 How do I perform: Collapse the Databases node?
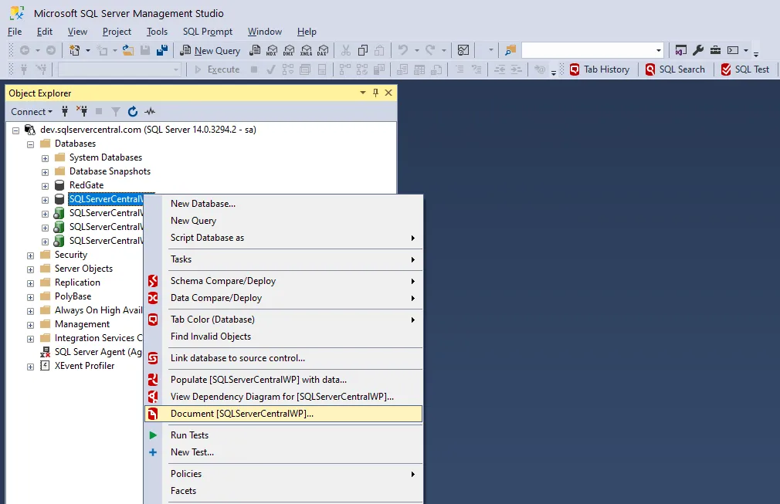(29, 143)
